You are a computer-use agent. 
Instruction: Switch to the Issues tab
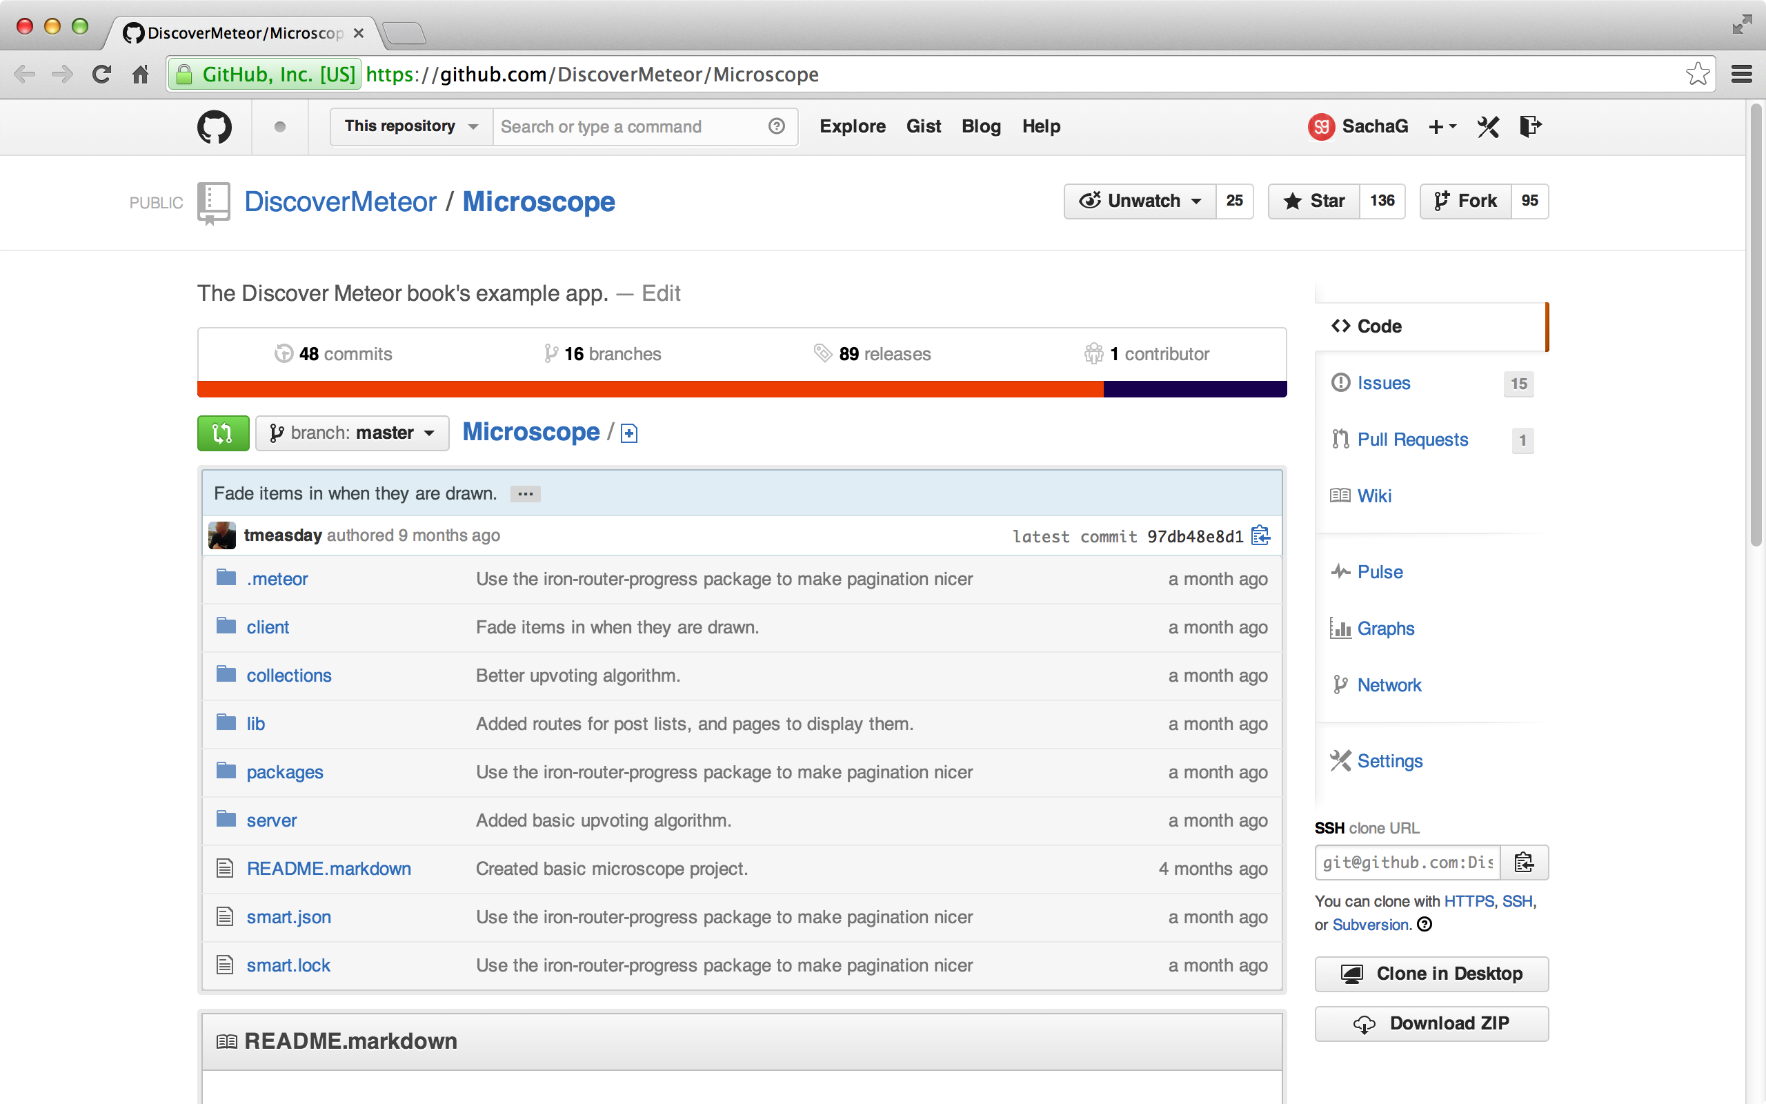point(1383,382)
